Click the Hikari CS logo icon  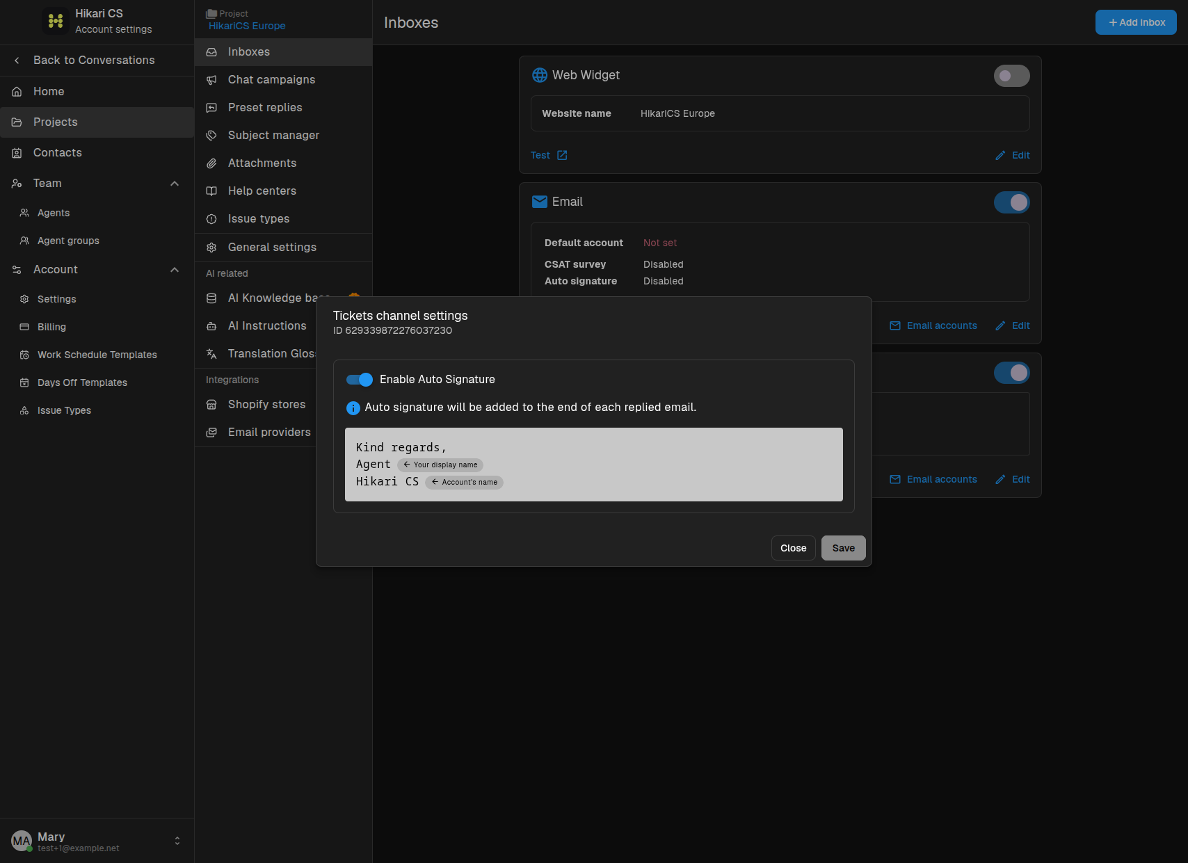56,21
